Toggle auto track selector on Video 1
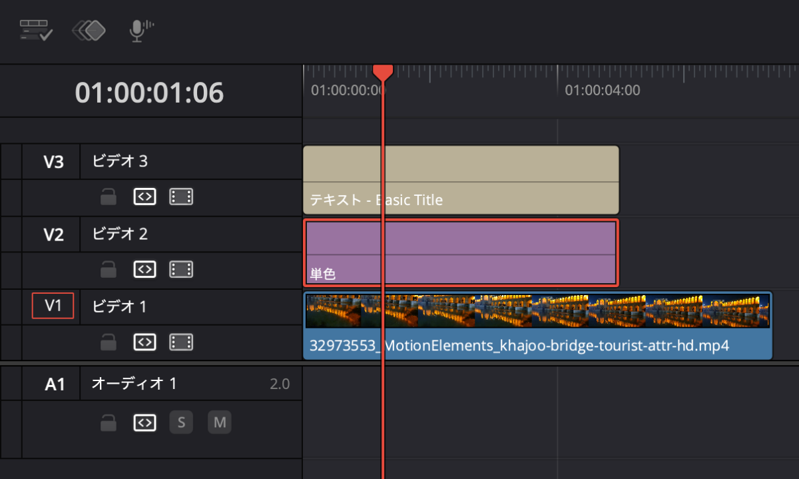The height and width of the screenshot is (479, 799). pos(144,342)
